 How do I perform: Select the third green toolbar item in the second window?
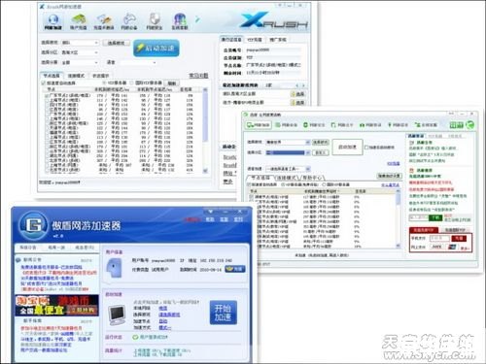pos(314,125)
